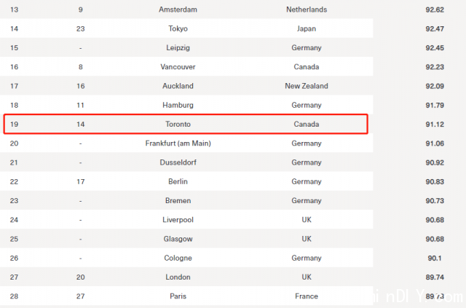
Task: Click the New Zealand country cell
Action: [307, 86]
